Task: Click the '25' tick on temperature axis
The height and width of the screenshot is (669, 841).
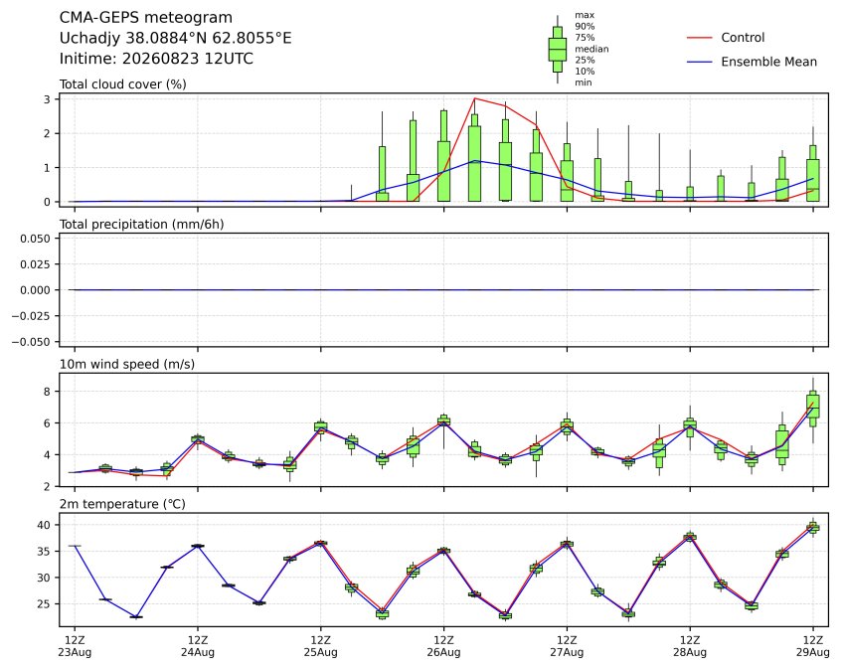Action: pyautogui.click(x=44, y=604)
